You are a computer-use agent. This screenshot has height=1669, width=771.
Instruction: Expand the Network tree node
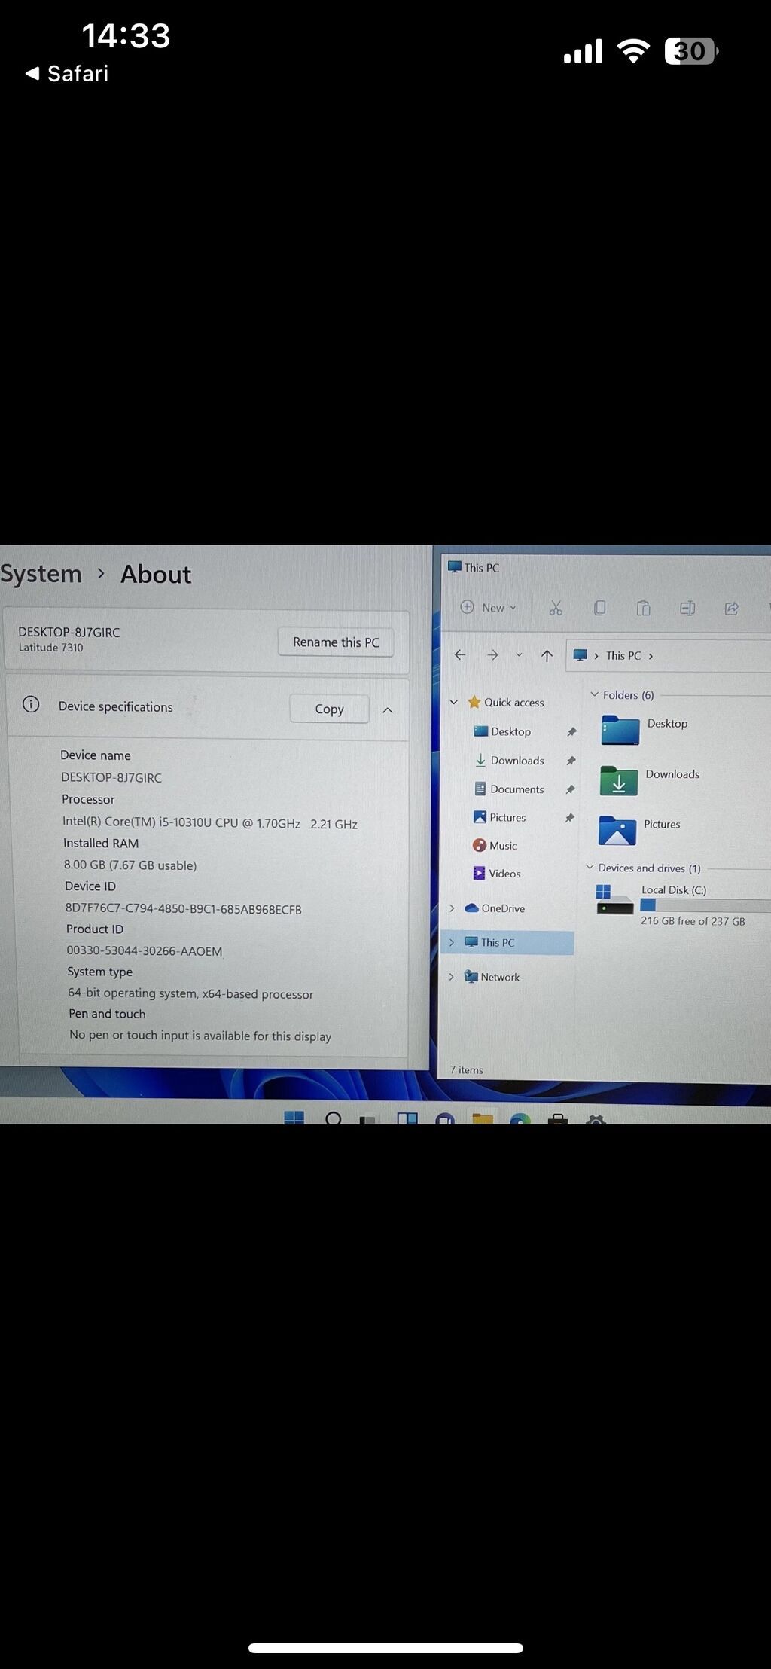click(x=451, y=977)
